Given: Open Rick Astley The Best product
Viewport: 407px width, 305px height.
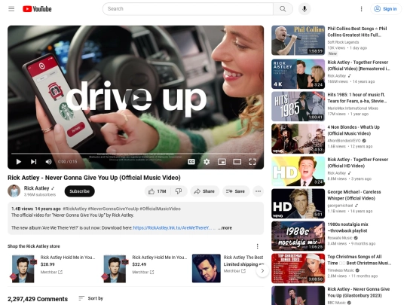Looking at the screenshot, I should click(x=228, y=268).
